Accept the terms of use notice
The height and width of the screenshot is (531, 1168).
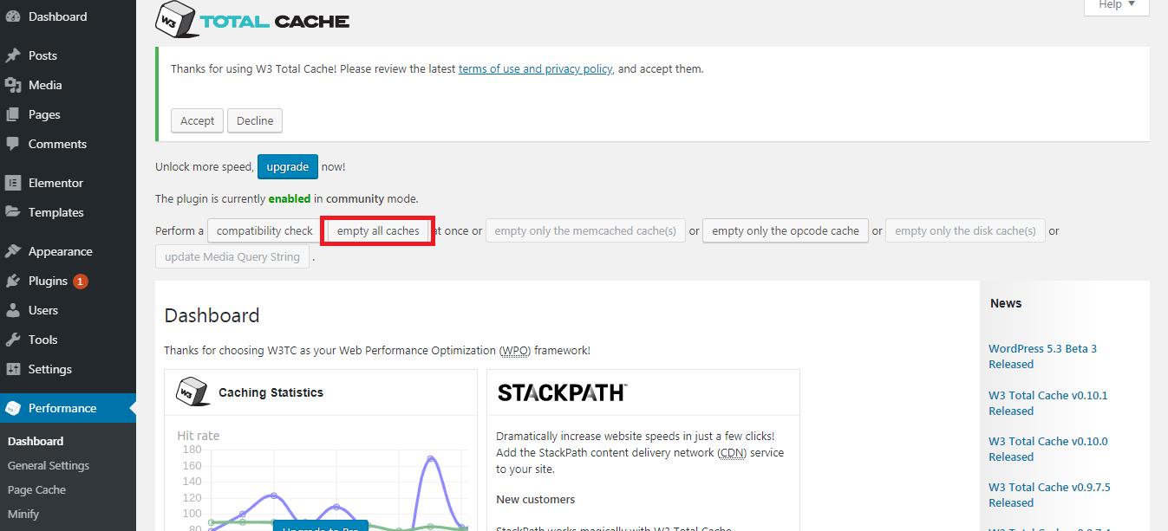198,120
